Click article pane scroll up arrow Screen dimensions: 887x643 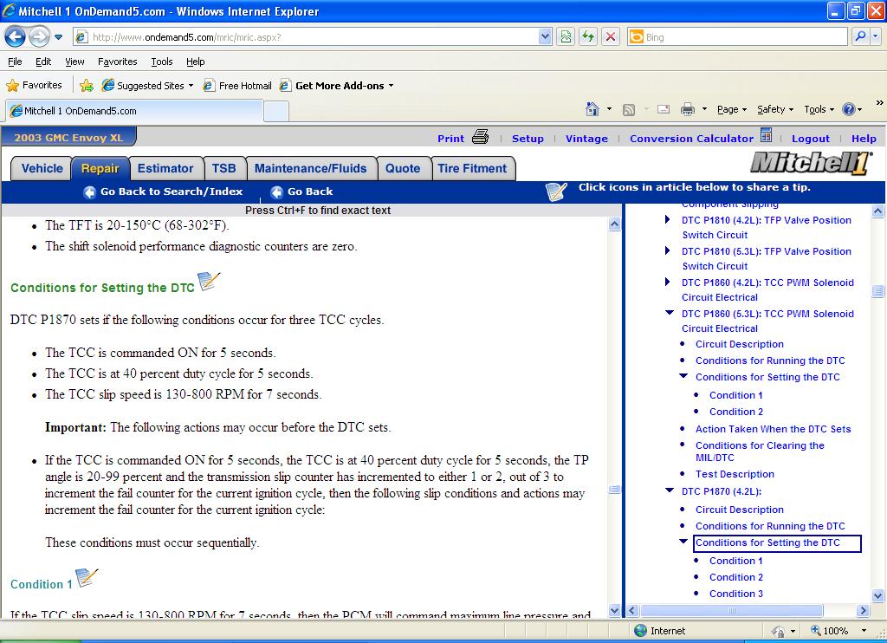click(x=614, y=224)
